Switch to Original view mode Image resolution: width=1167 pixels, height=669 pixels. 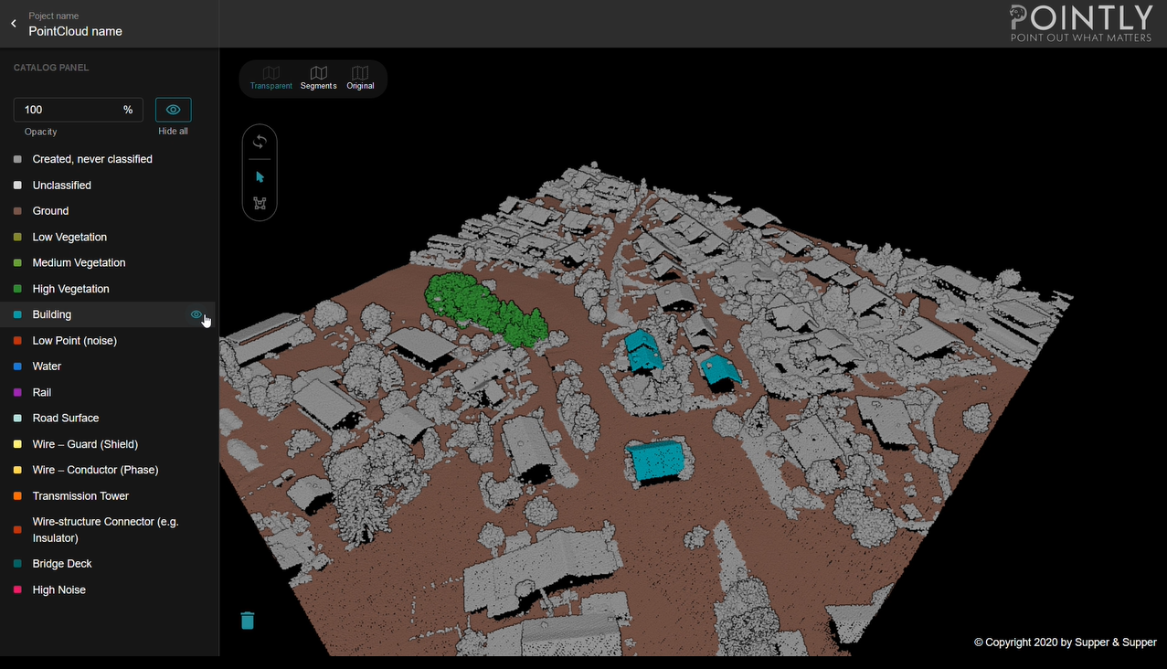point(360,78)
